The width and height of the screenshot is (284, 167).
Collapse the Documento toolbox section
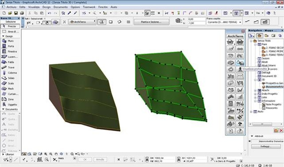point(3,109)
